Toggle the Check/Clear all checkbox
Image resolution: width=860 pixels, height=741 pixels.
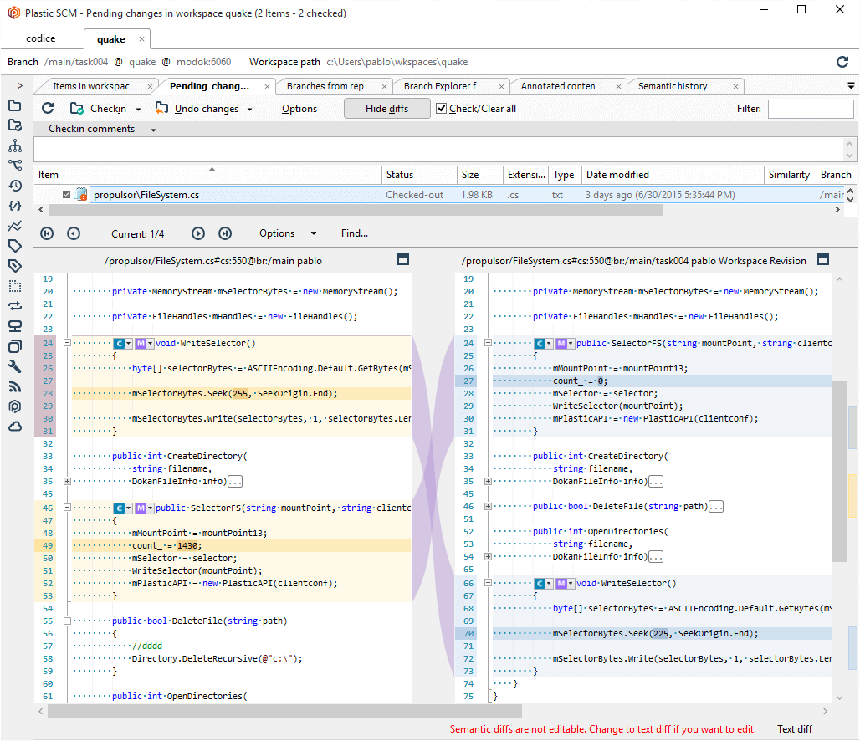click(441, 108)
